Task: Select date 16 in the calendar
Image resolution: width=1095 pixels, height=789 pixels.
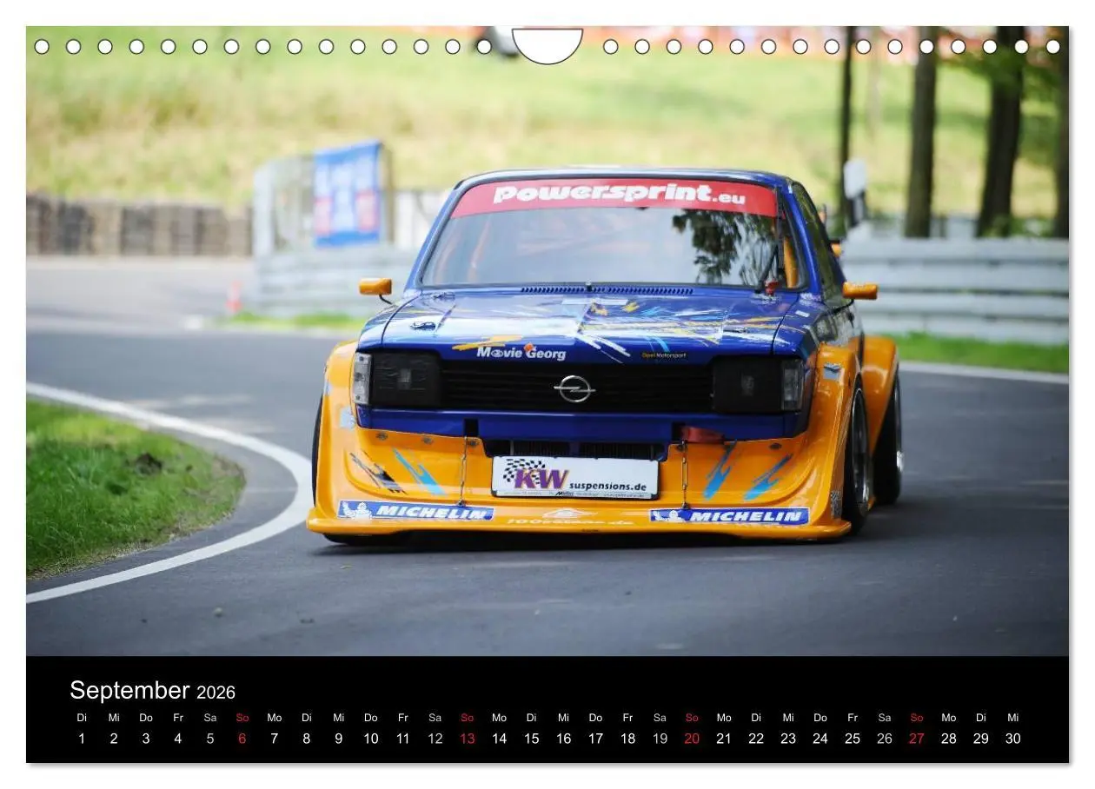Action: click(564, 739)
